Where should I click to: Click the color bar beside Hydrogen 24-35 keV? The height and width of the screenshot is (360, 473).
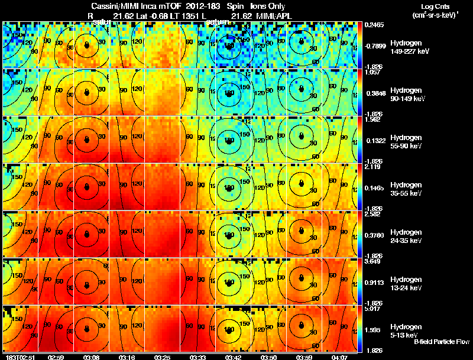[359, 234]
